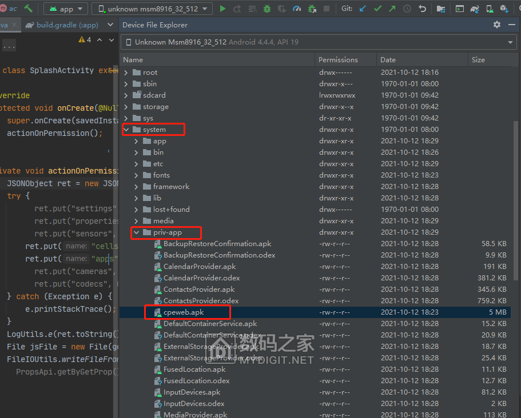Select the bin folder row
The height and width of the screenshot is (418, 521).
(315, 152)
